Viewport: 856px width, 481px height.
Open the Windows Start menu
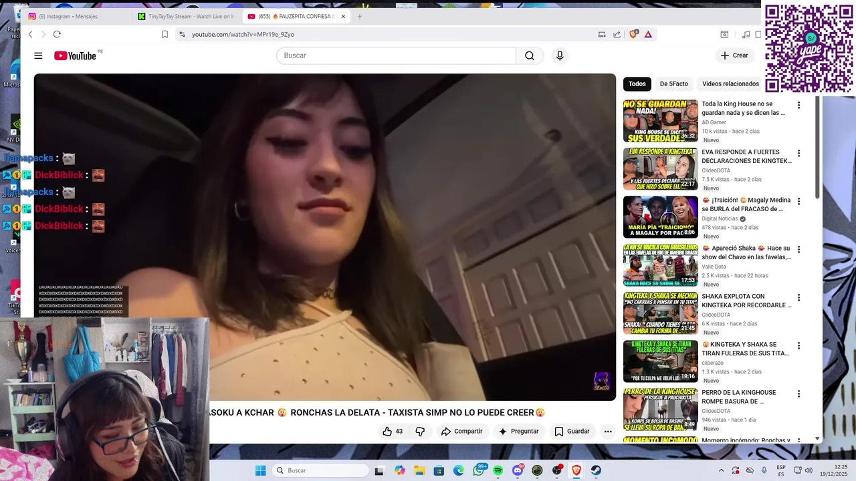coord(260,470)
